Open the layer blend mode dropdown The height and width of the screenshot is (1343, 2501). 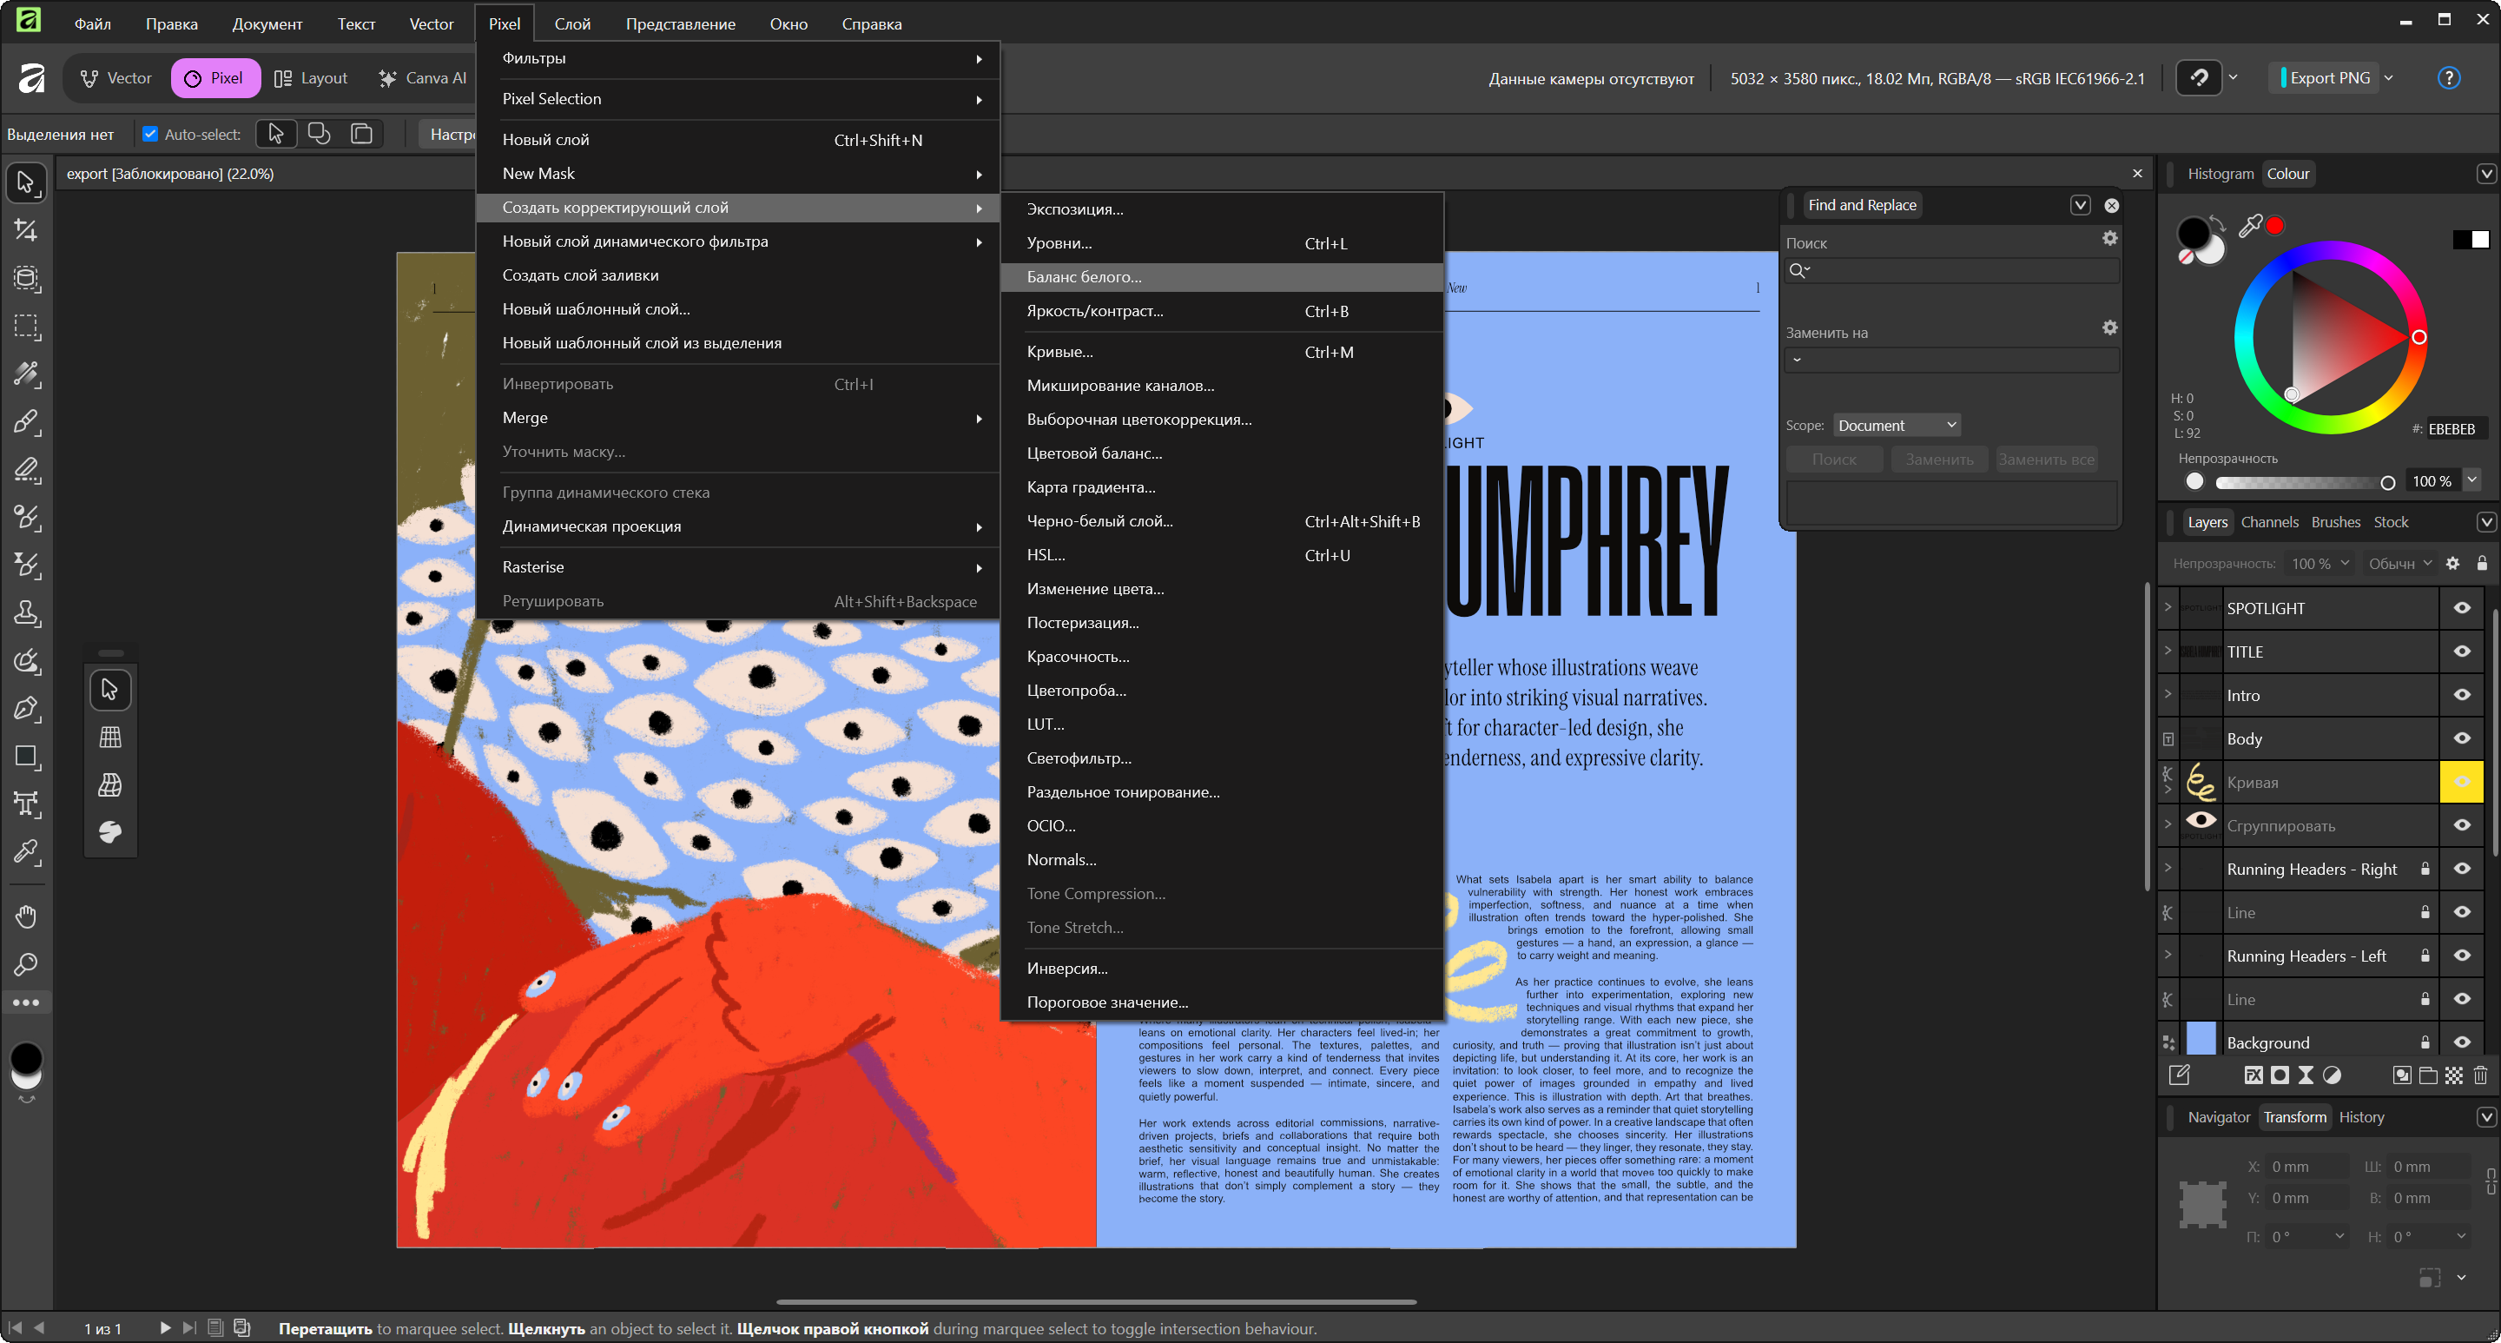click(x=2399, y=563)
